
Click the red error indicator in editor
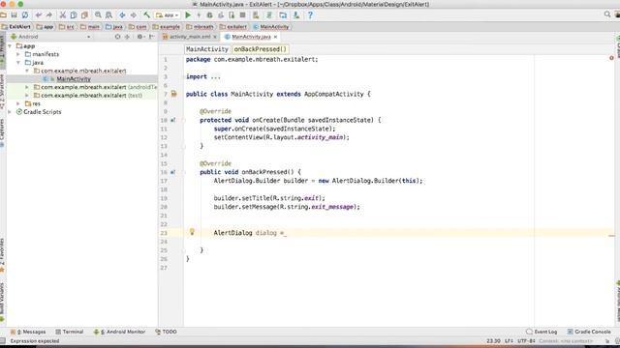pos(611,58)
